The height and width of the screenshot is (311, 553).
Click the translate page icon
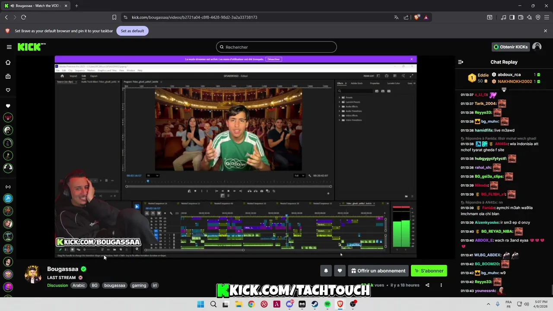(396, 17)
